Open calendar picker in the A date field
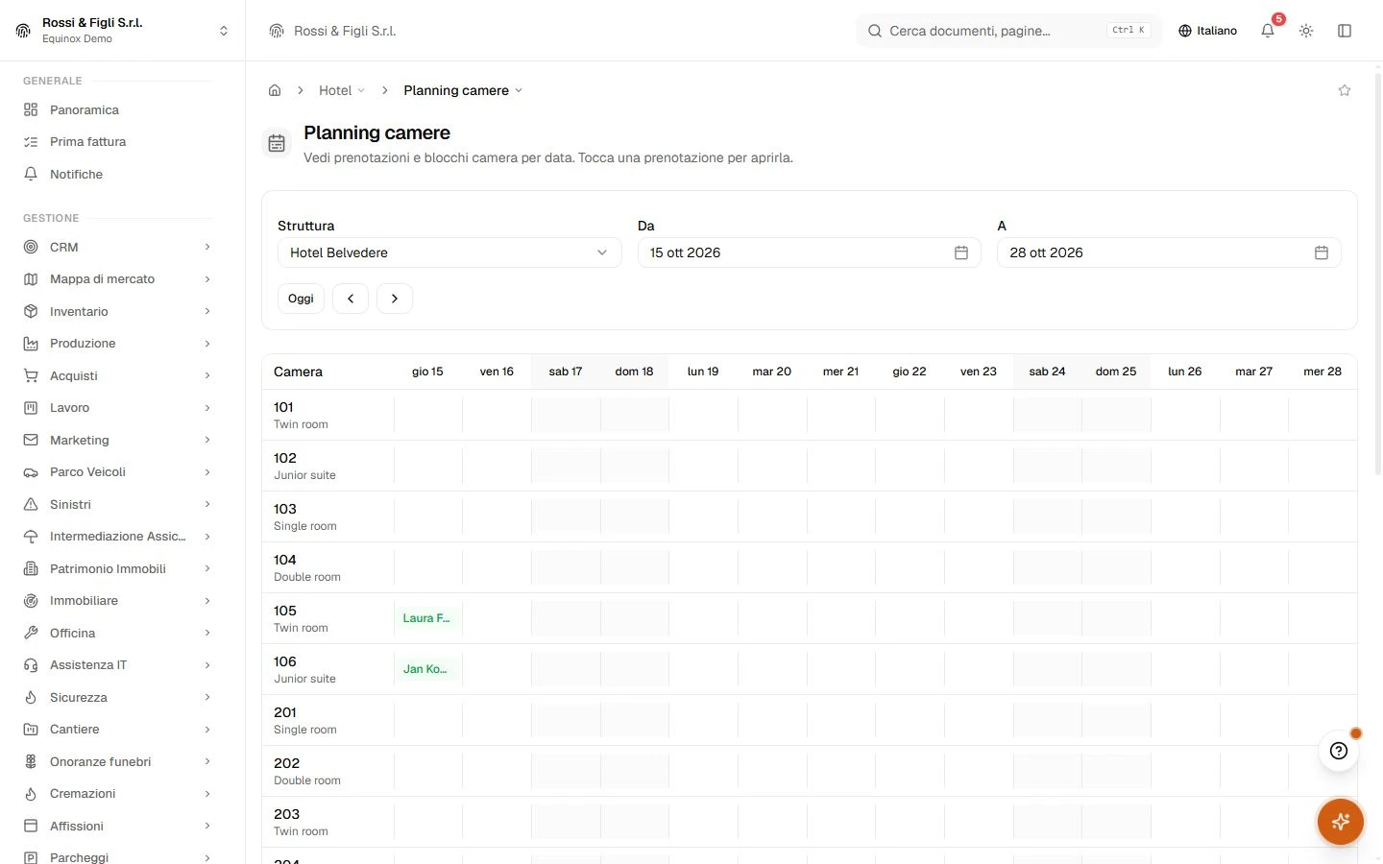Image resolution: width=1383 pixels, height=864 pixels. pyautogui.click(x=1322, y=252)
